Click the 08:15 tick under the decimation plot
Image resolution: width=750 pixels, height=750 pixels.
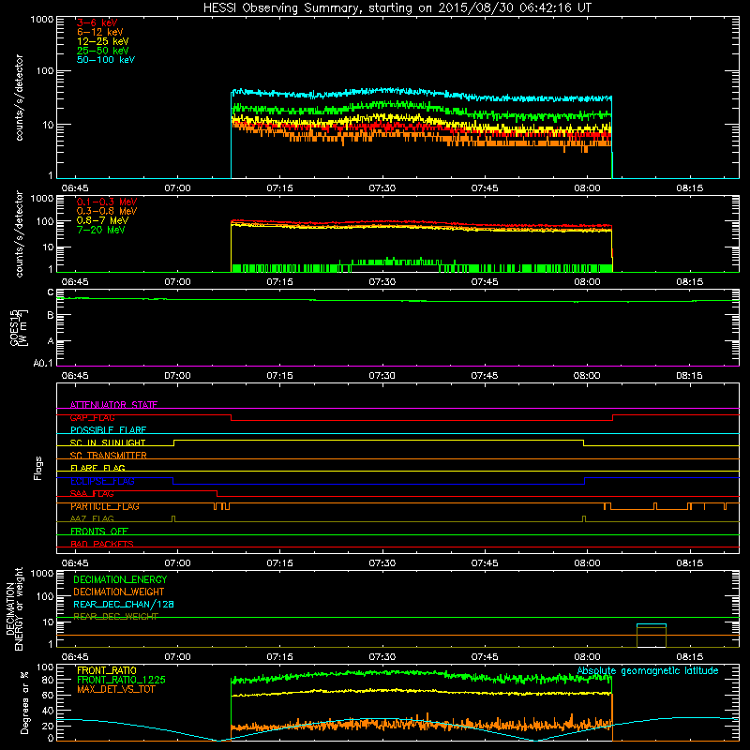click(x=690, y=657)
